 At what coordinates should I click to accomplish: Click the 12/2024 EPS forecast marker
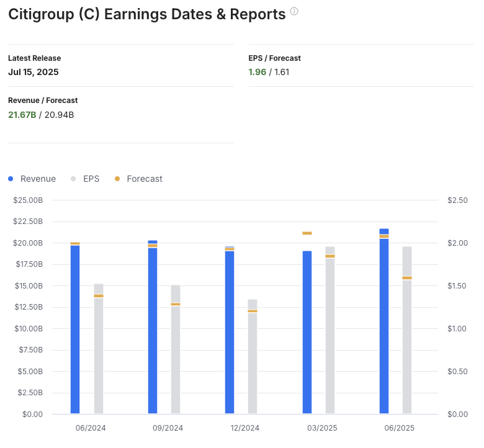click(253, 311)
